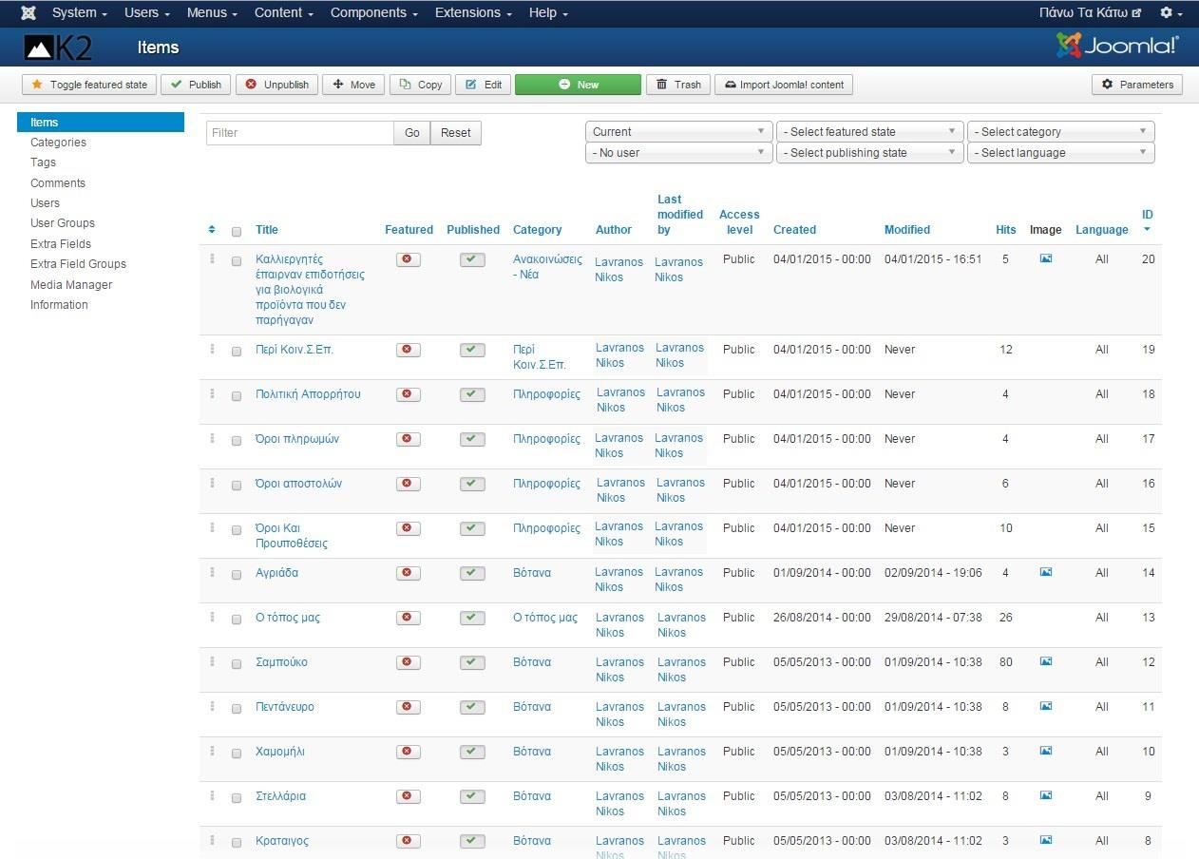The width and height of the screenshot is (1199, 859).
Task: Click the ordering sort arrows column header
Action: [x=212, y=230]
